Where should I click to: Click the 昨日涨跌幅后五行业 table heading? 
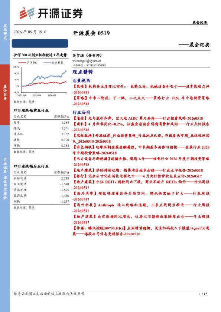click(31, 166)
